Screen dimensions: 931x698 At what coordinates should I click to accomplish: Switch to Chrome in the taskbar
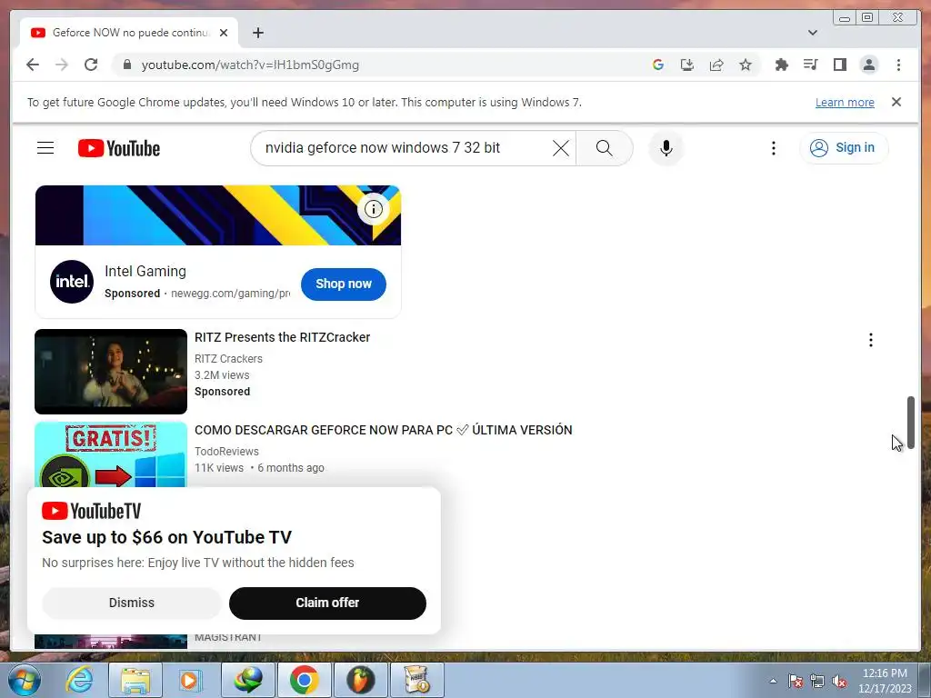(x=304, y=680)
